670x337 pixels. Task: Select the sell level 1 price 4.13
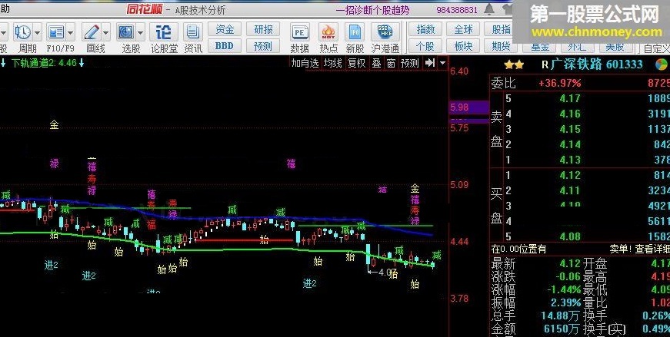click(x=570, y=160)
